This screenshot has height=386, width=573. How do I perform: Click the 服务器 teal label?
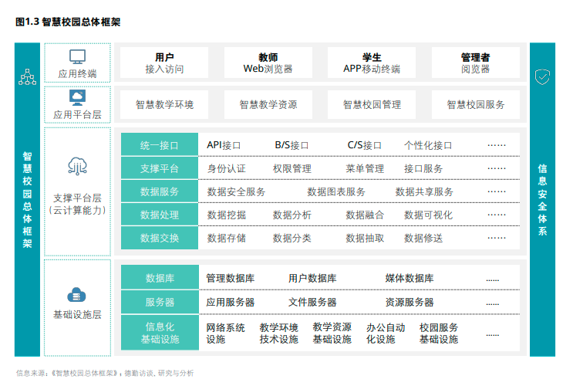160,302
